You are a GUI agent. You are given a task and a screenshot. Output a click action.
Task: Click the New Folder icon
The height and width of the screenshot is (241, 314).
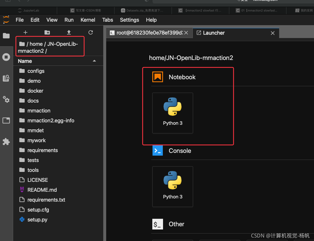47,32
